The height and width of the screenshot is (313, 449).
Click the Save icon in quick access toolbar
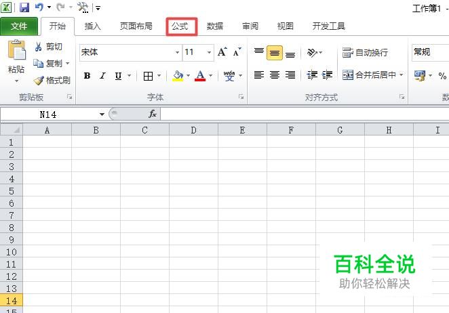(24, 7)
